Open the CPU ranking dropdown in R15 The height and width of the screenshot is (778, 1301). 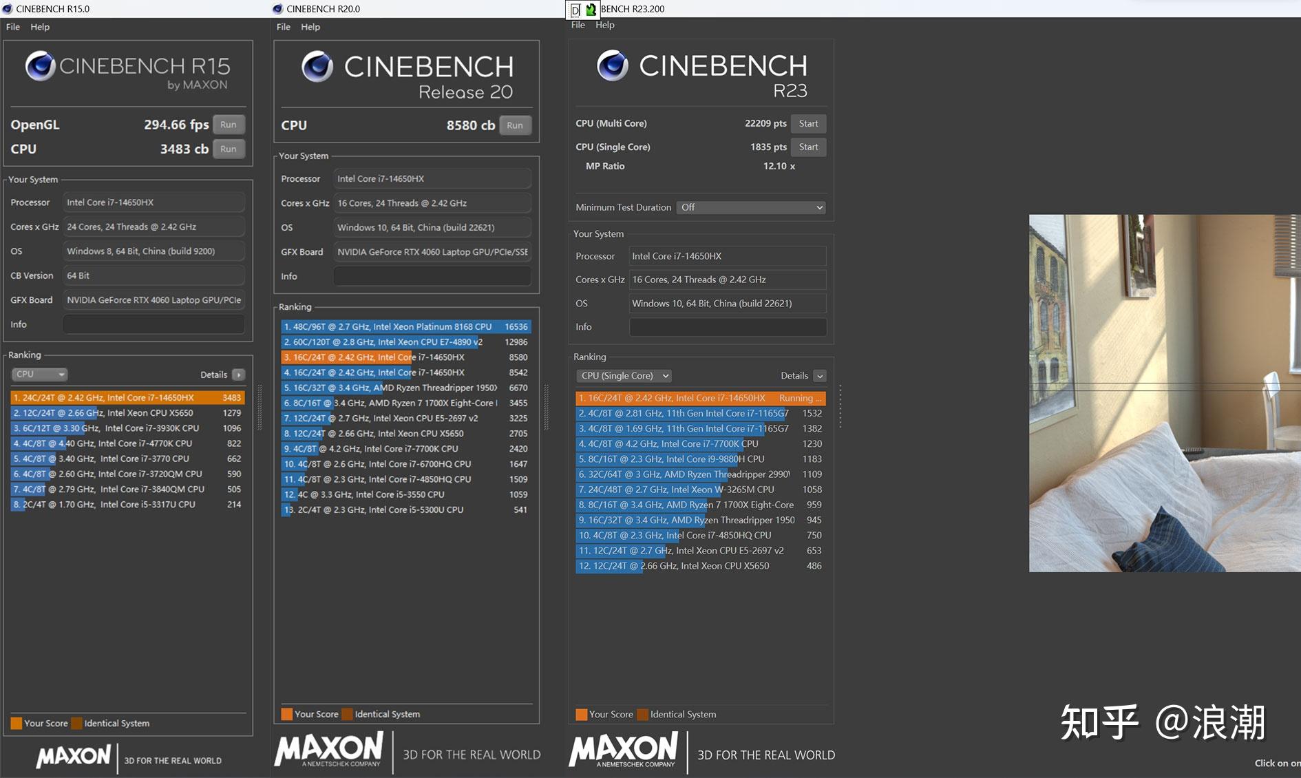point(39,375)
